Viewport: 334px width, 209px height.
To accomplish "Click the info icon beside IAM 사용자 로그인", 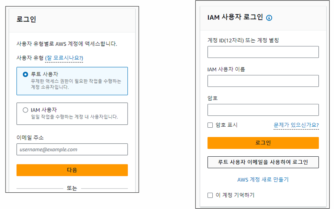I will [x=269, y=18].
